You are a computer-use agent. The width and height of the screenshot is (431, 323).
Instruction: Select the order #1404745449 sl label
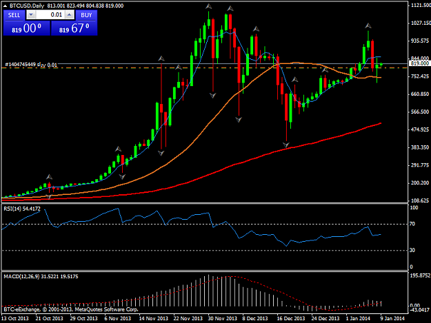click(x=31, y=65)
